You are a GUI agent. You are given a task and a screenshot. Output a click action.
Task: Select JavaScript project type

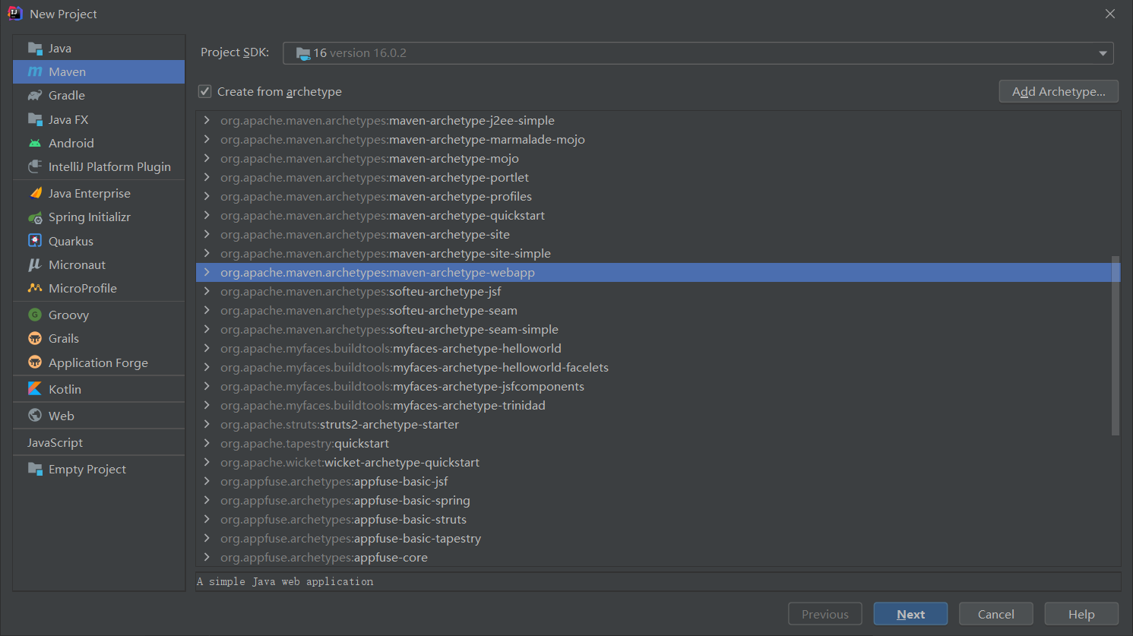(x=55, y=442)
